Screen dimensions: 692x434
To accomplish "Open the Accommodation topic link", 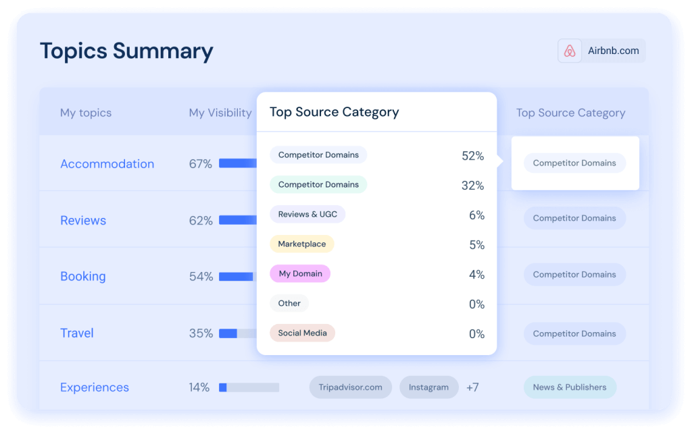I will tap(107, 164).
